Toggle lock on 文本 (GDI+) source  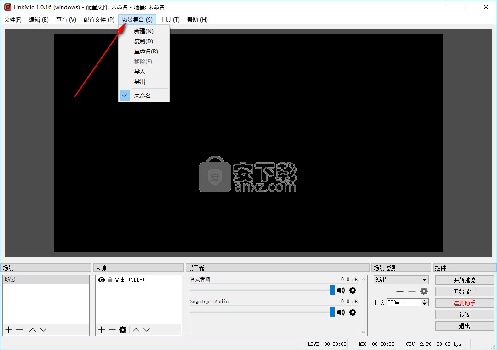[110, 280]
